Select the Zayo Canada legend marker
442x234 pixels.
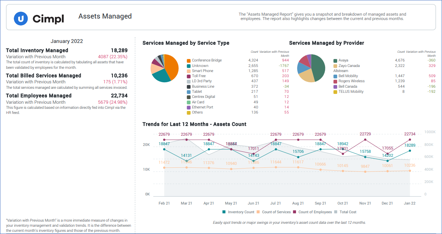(335, 66)
